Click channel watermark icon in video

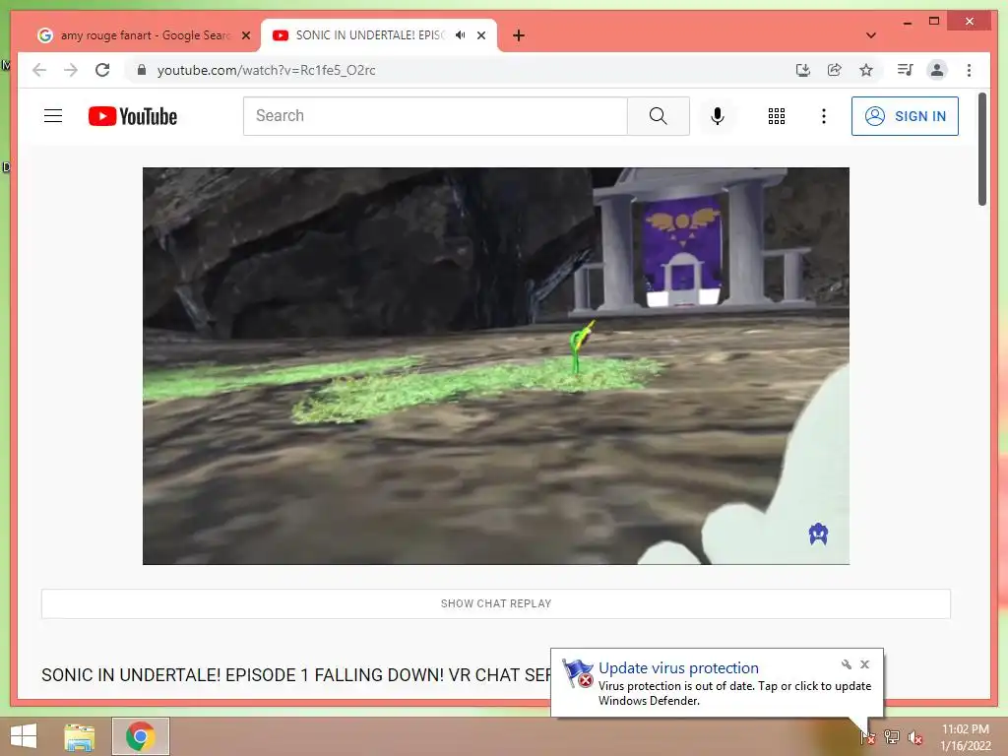click(x=818, y=534)
